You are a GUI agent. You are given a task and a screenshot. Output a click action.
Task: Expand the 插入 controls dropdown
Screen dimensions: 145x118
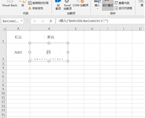97,5
